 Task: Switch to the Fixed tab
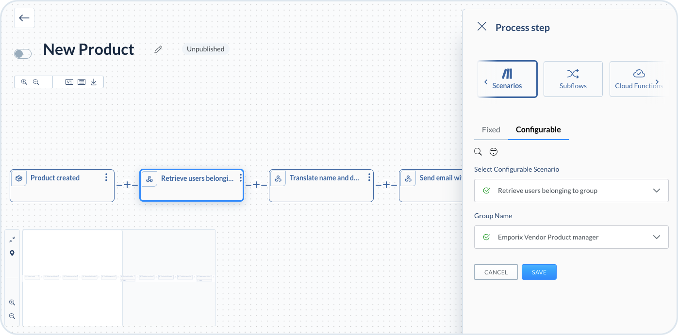coord(491,129)
